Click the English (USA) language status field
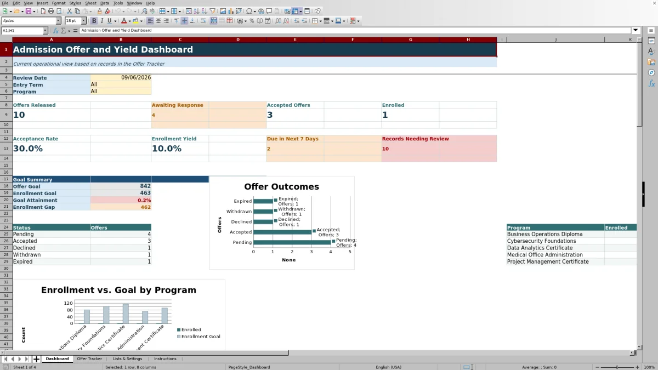The height and width of the screenshot is (370, 658). [x=388, y=367]
